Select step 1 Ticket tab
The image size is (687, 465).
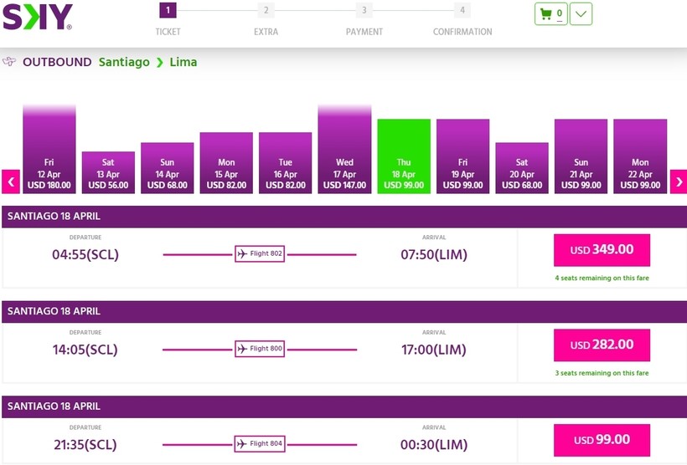pyautogui.click(x=168, y=11)
